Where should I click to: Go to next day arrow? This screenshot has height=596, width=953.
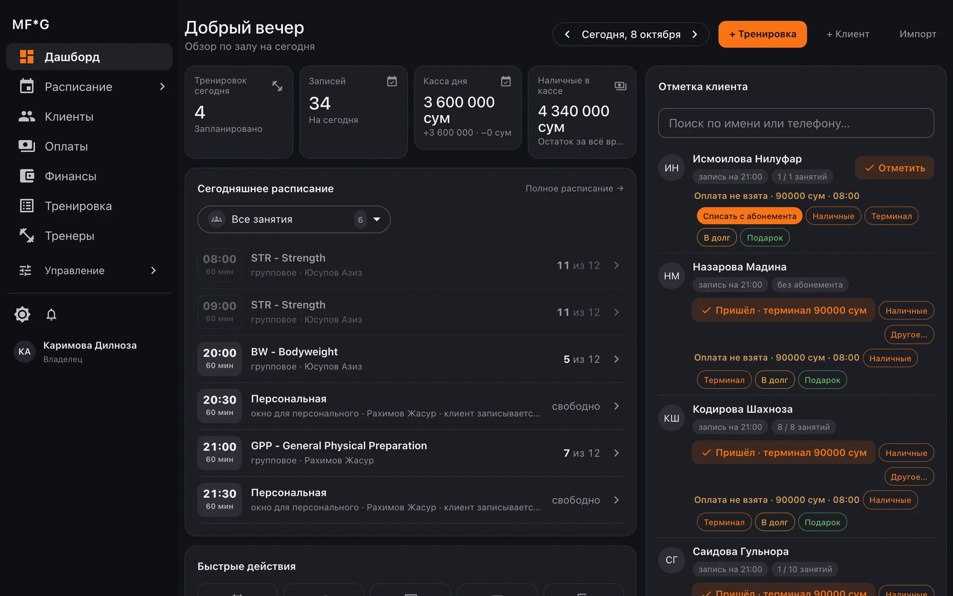(x=694, y=35)
